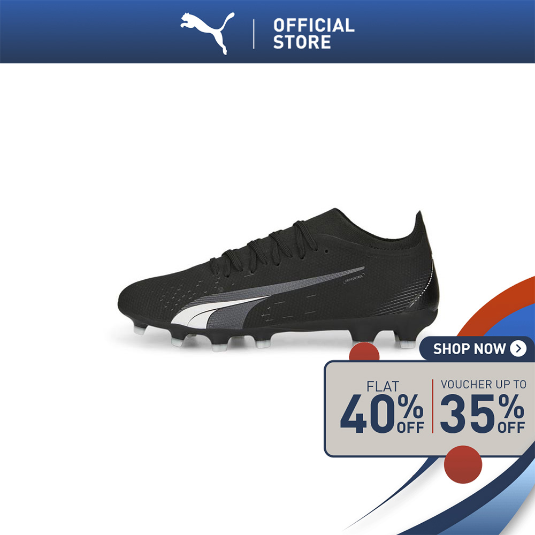Click the vertical divider beside the Puma logo
The width and height of the screenshot is (535, 535).
click(x=254, y=34)
